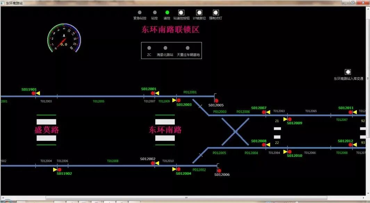Viewport: 370px width, 203px height.
Task: Click signal S012007 red lamp
Action: pyautogui.click(x=264, y=112)
